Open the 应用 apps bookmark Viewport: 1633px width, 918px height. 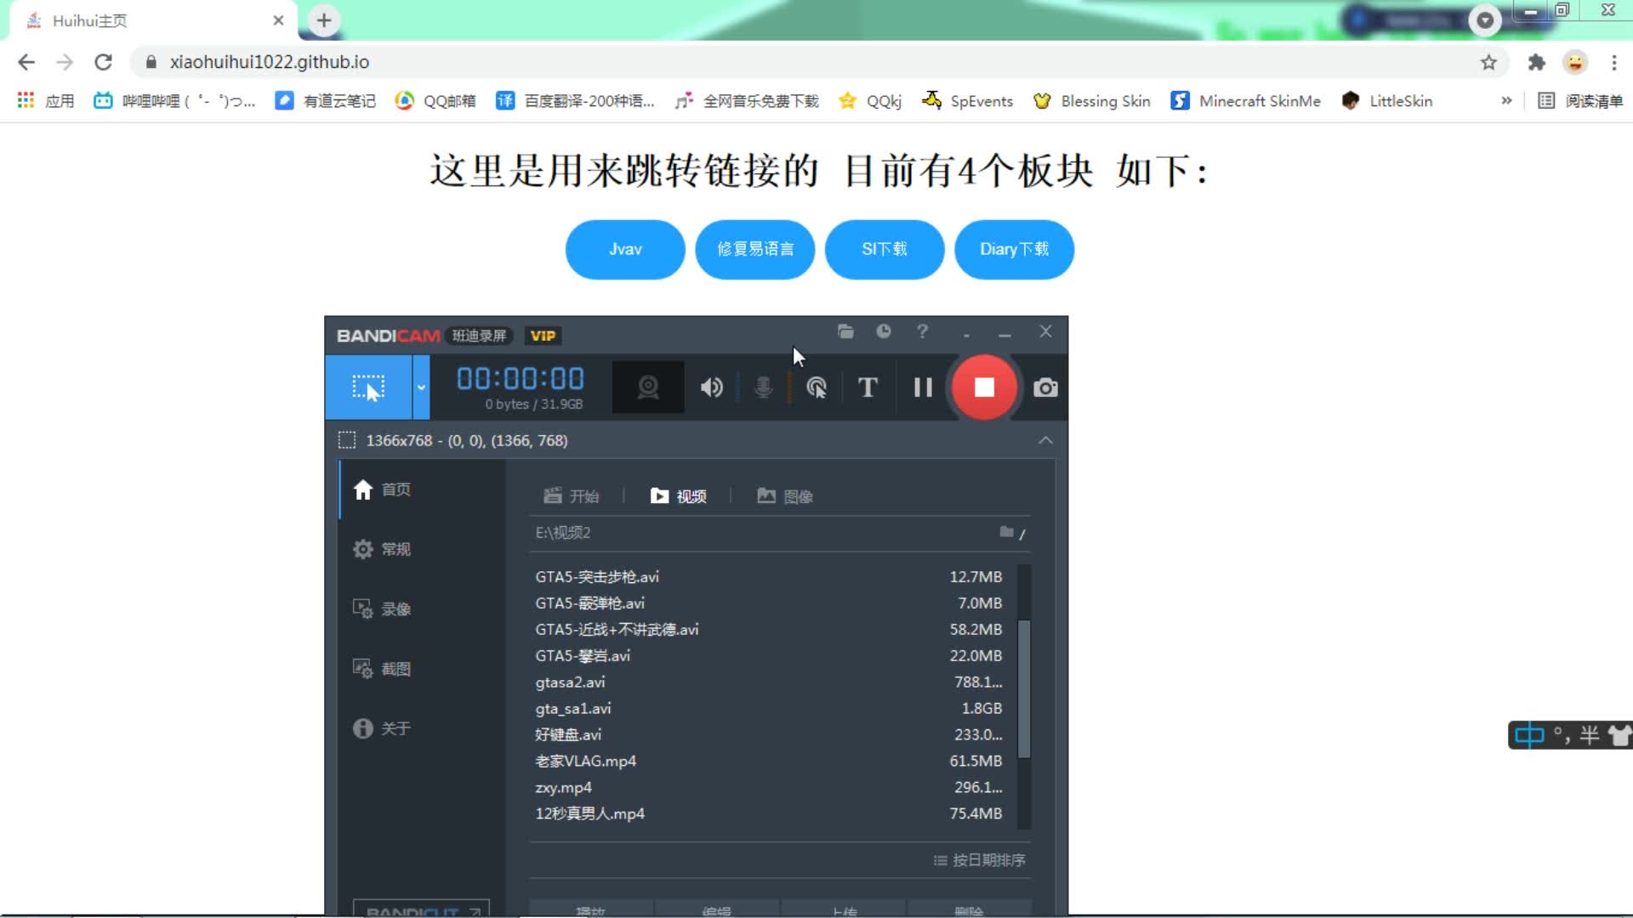(46, 101)
